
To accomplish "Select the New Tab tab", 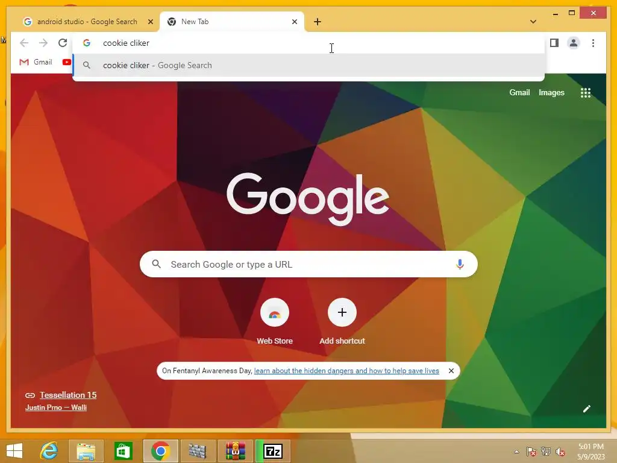I will [232, 22].
